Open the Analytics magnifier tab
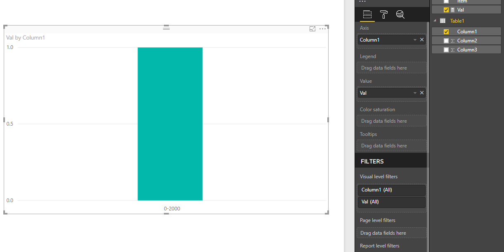 [x=400, y=14]
